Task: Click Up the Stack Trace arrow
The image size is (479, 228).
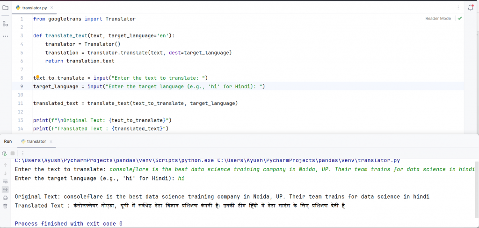Action: point(5,165)
